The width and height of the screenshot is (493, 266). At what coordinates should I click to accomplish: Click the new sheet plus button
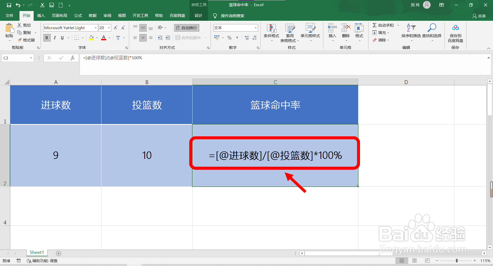click(58, 253)
